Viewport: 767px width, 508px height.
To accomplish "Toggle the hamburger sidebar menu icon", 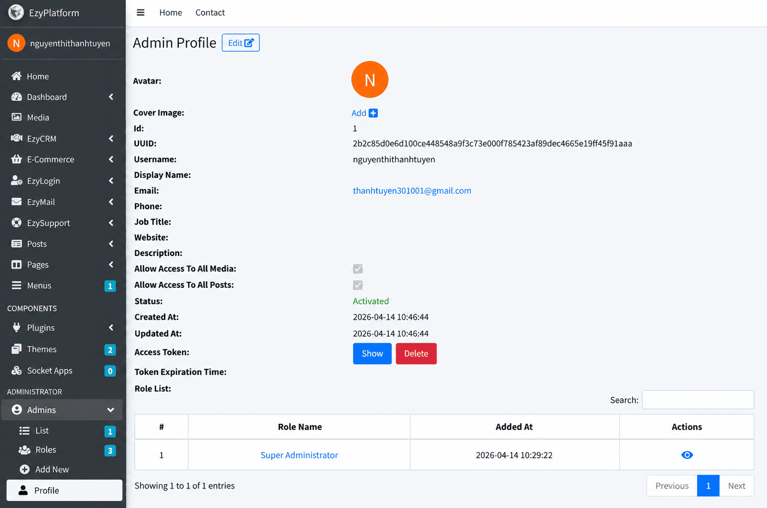I will (x=140, y=12).
